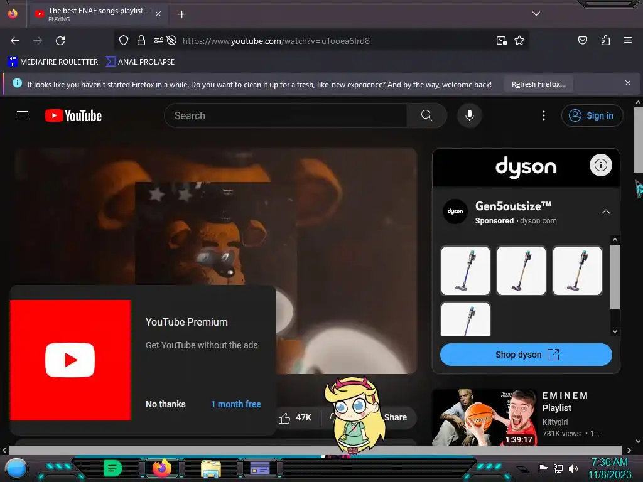The image size is (643, 482).
Task: Open the EMINEM Playlist title link
Action: [565, 402]
